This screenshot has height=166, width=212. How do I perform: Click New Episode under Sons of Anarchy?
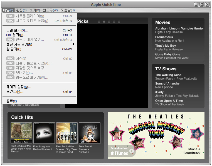(164, 87)
